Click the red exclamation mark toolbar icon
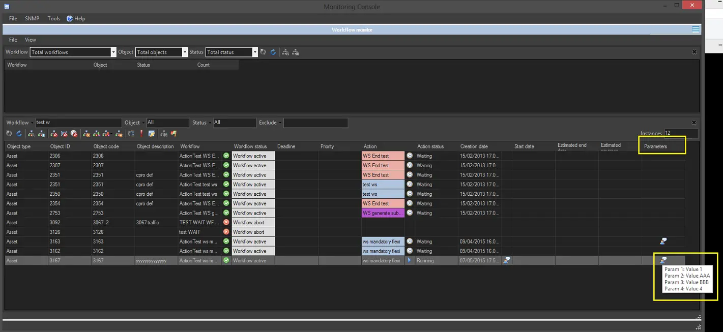 click(141, 134)
